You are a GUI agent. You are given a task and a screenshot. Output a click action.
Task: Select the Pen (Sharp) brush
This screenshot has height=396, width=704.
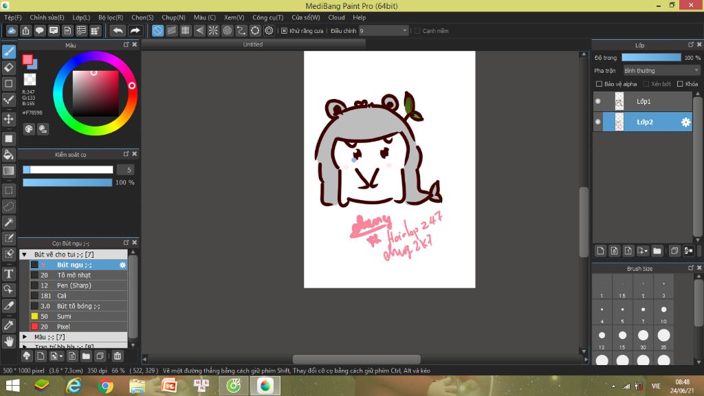pos(78,285)
